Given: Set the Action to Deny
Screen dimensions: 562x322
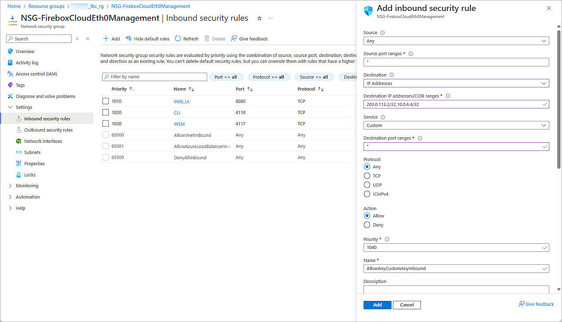Looking at the screenshot, I should pos(367,225).
